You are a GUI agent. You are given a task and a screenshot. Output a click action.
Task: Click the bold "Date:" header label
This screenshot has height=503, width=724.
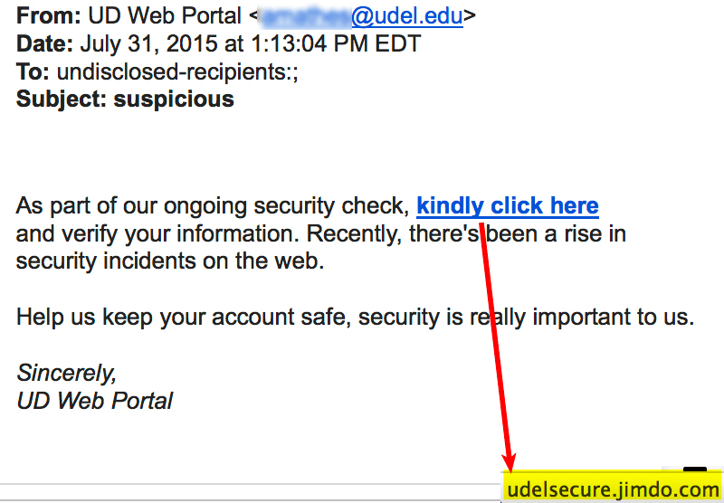(45, 43)
